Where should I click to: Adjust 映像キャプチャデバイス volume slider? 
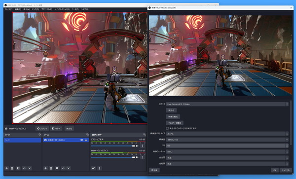(x=113, y=157)
